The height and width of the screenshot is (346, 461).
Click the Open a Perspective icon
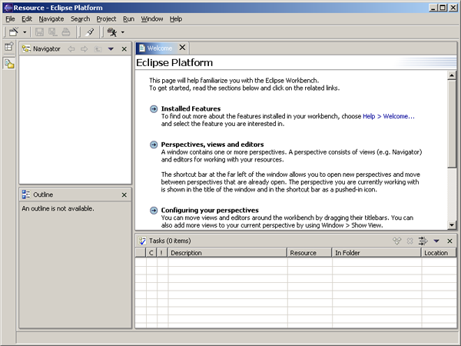pos(8,48)
